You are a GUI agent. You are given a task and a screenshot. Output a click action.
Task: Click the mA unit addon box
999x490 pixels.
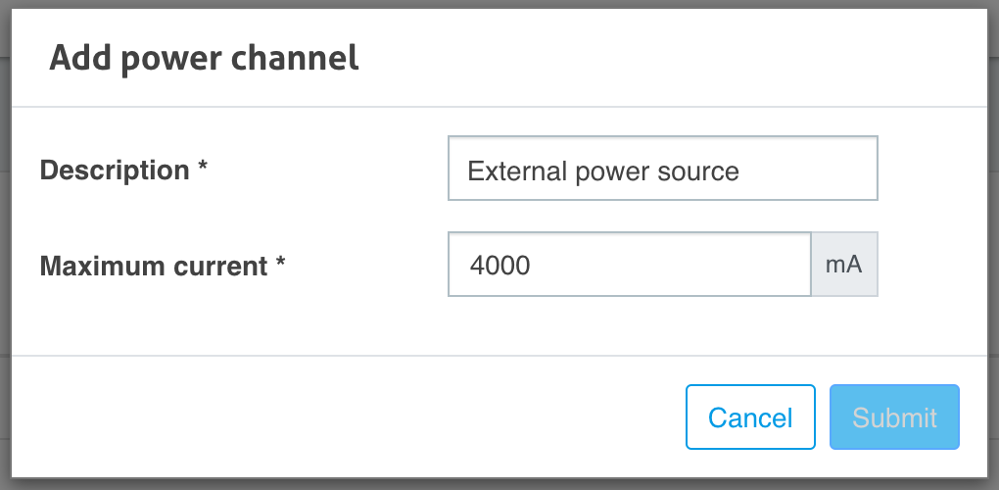tap(844, 264)
